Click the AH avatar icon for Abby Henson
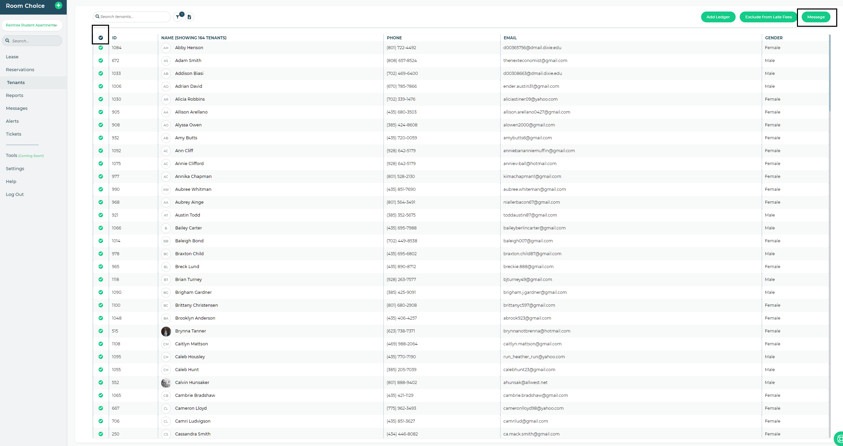Viewport: 843px width, 446px height. [x=166, y=48]
